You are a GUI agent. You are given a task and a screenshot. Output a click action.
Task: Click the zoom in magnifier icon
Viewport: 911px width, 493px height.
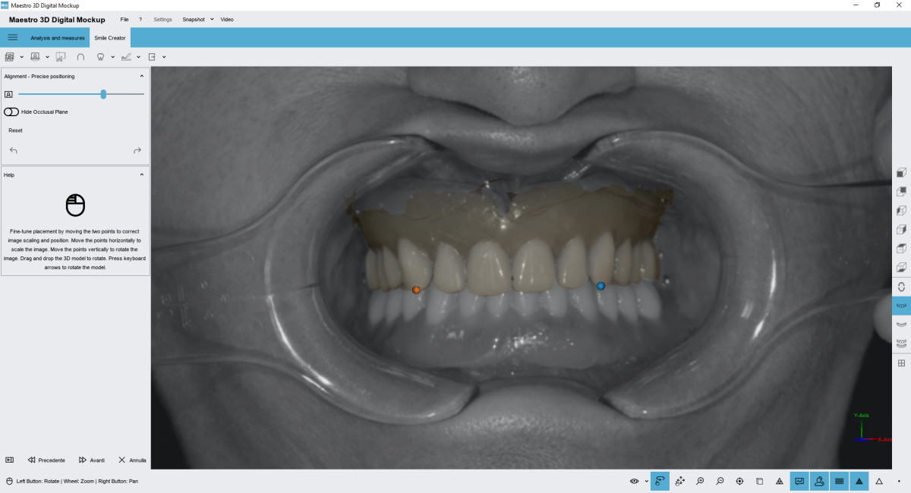(x=700, y=481)
